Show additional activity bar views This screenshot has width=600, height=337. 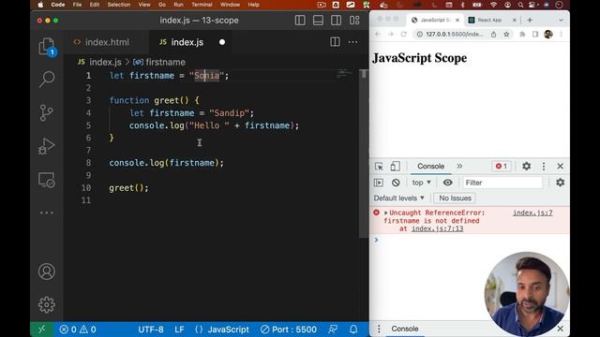[47, 212]
